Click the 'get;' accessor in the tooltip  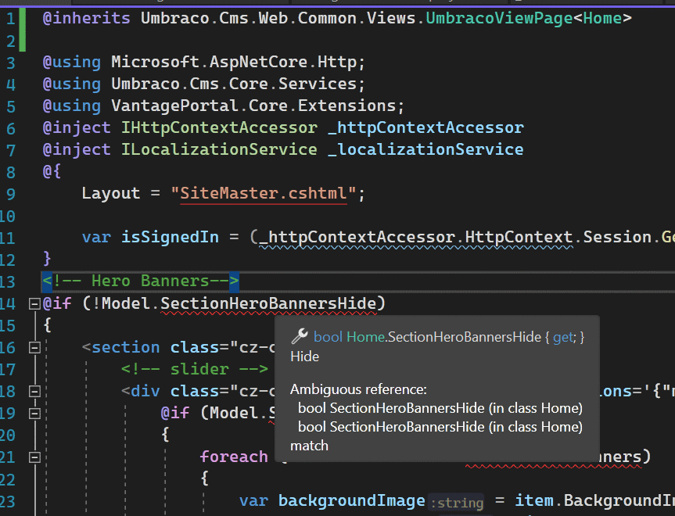565,337
